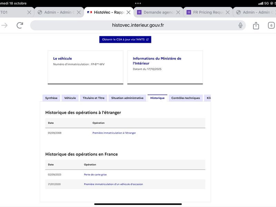This screenshot has width=276, height=207.
Task: Open the tab overview showing 6
Action: (x=271, y=25)
